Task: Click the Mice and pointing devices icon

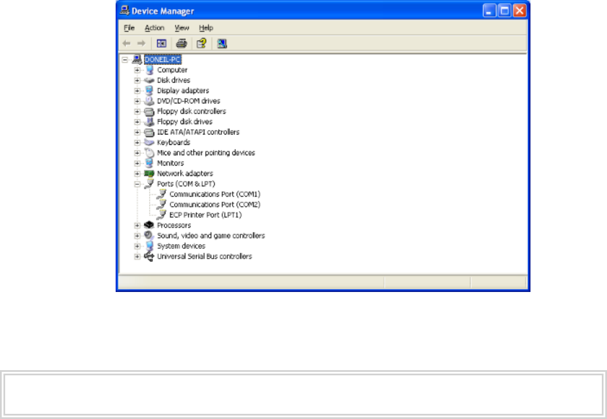Action: pos(150,153)
